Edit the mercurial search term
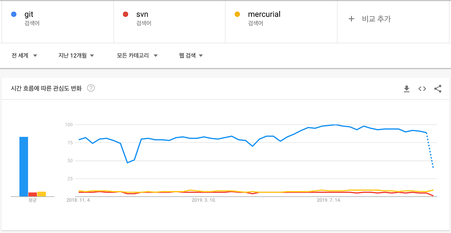 tap(264, 14)
